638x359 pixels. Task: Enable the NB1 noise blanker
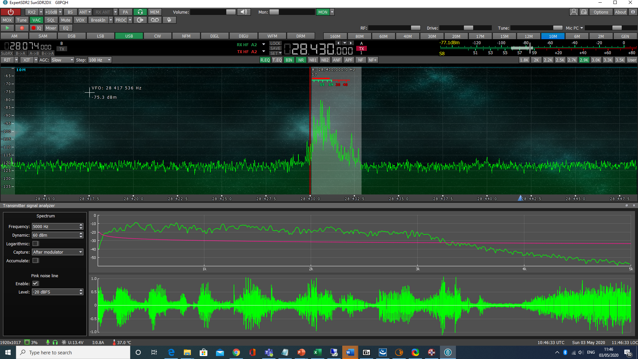313,60
